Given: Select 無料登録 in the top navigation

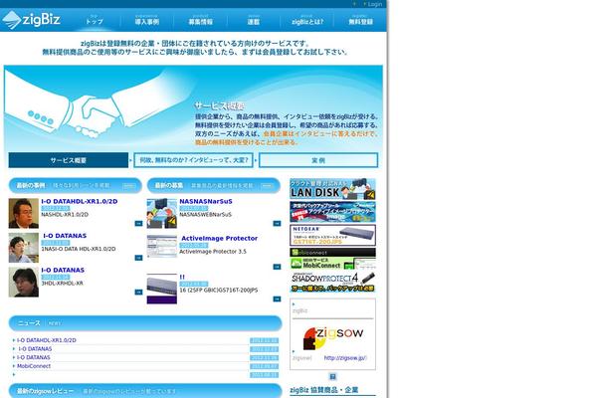Looking at the screenshot, I should coord(361,19).
